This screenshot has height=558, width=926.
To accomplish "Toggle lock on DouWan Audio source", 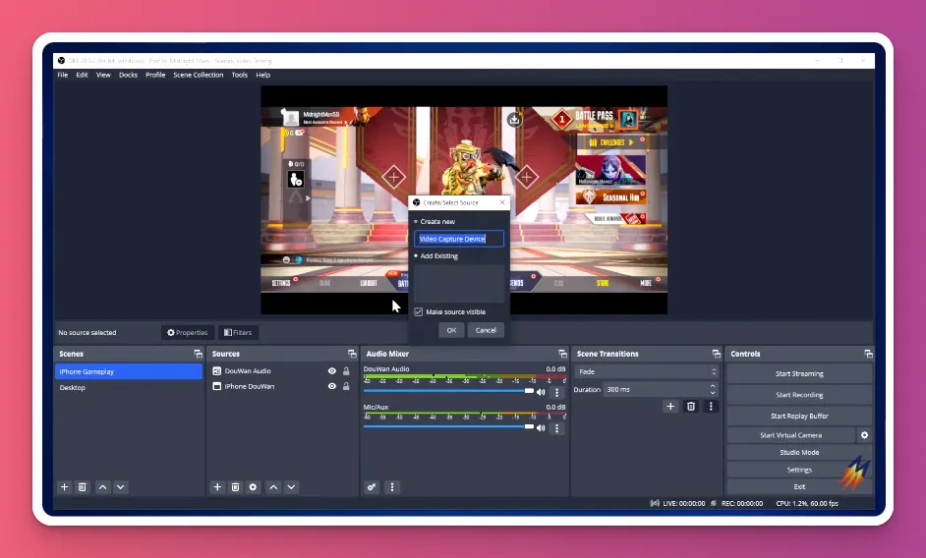I will point(346,370).
